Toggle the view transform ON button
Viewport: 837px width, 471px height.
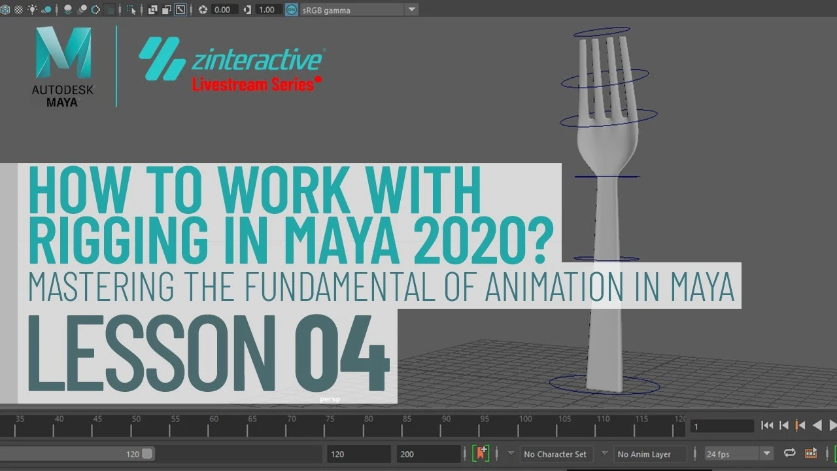[x=291, y=10]
